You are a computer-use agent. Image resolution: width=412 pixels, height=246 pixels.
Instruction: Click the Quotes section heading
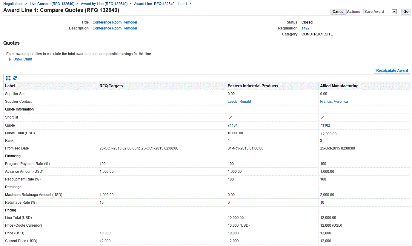pos(12,43)
